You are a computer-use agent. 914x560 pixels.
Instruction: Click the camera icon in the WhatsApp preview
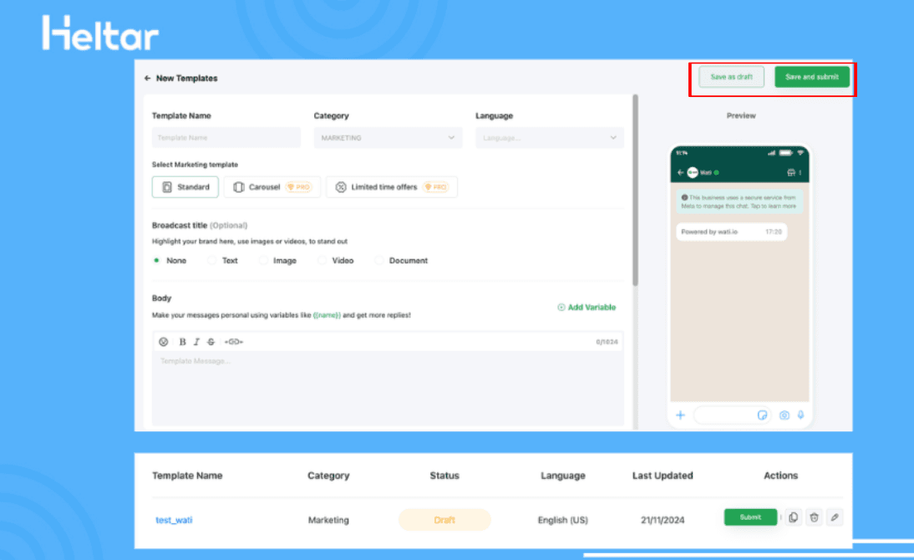point(784,415)
